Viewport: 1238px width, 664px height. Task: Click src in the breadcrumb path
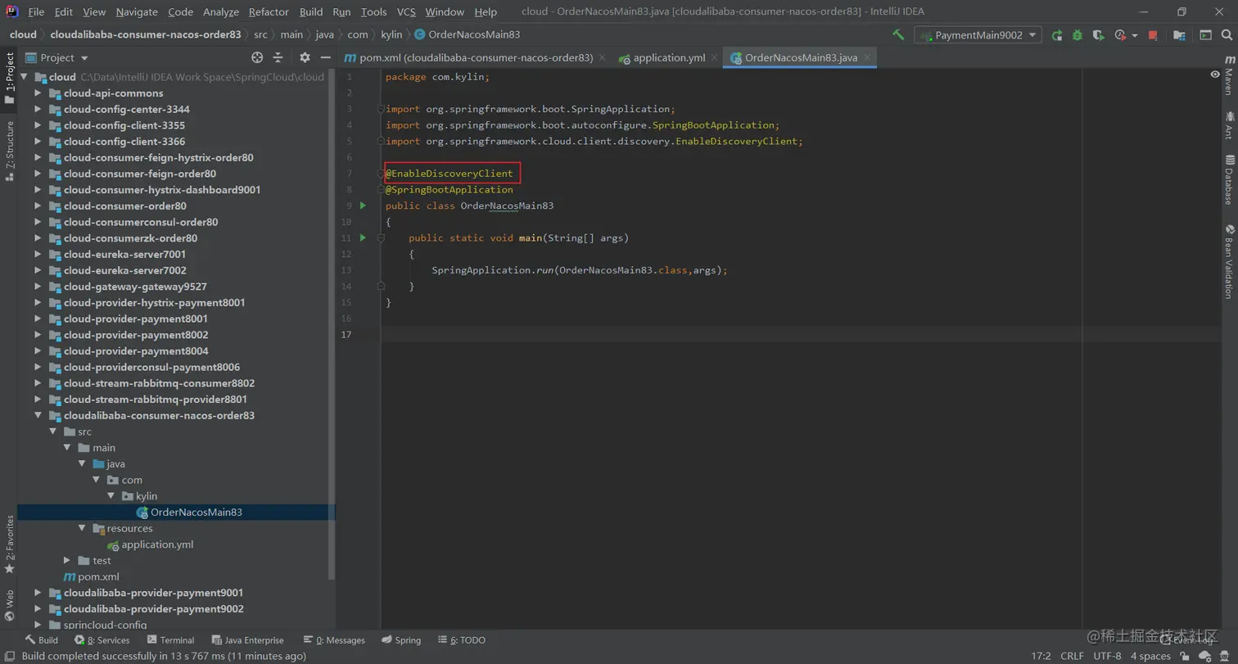pyautogui.click(x=260, y=34)
